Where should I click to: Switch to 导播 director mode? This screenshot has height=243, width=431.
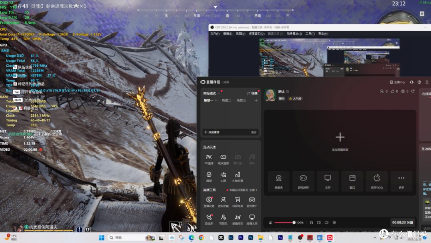point(252,93)
